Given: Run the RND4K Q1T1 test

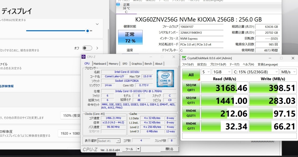Looking at the screenshot, I should click(x=191, y=126).
